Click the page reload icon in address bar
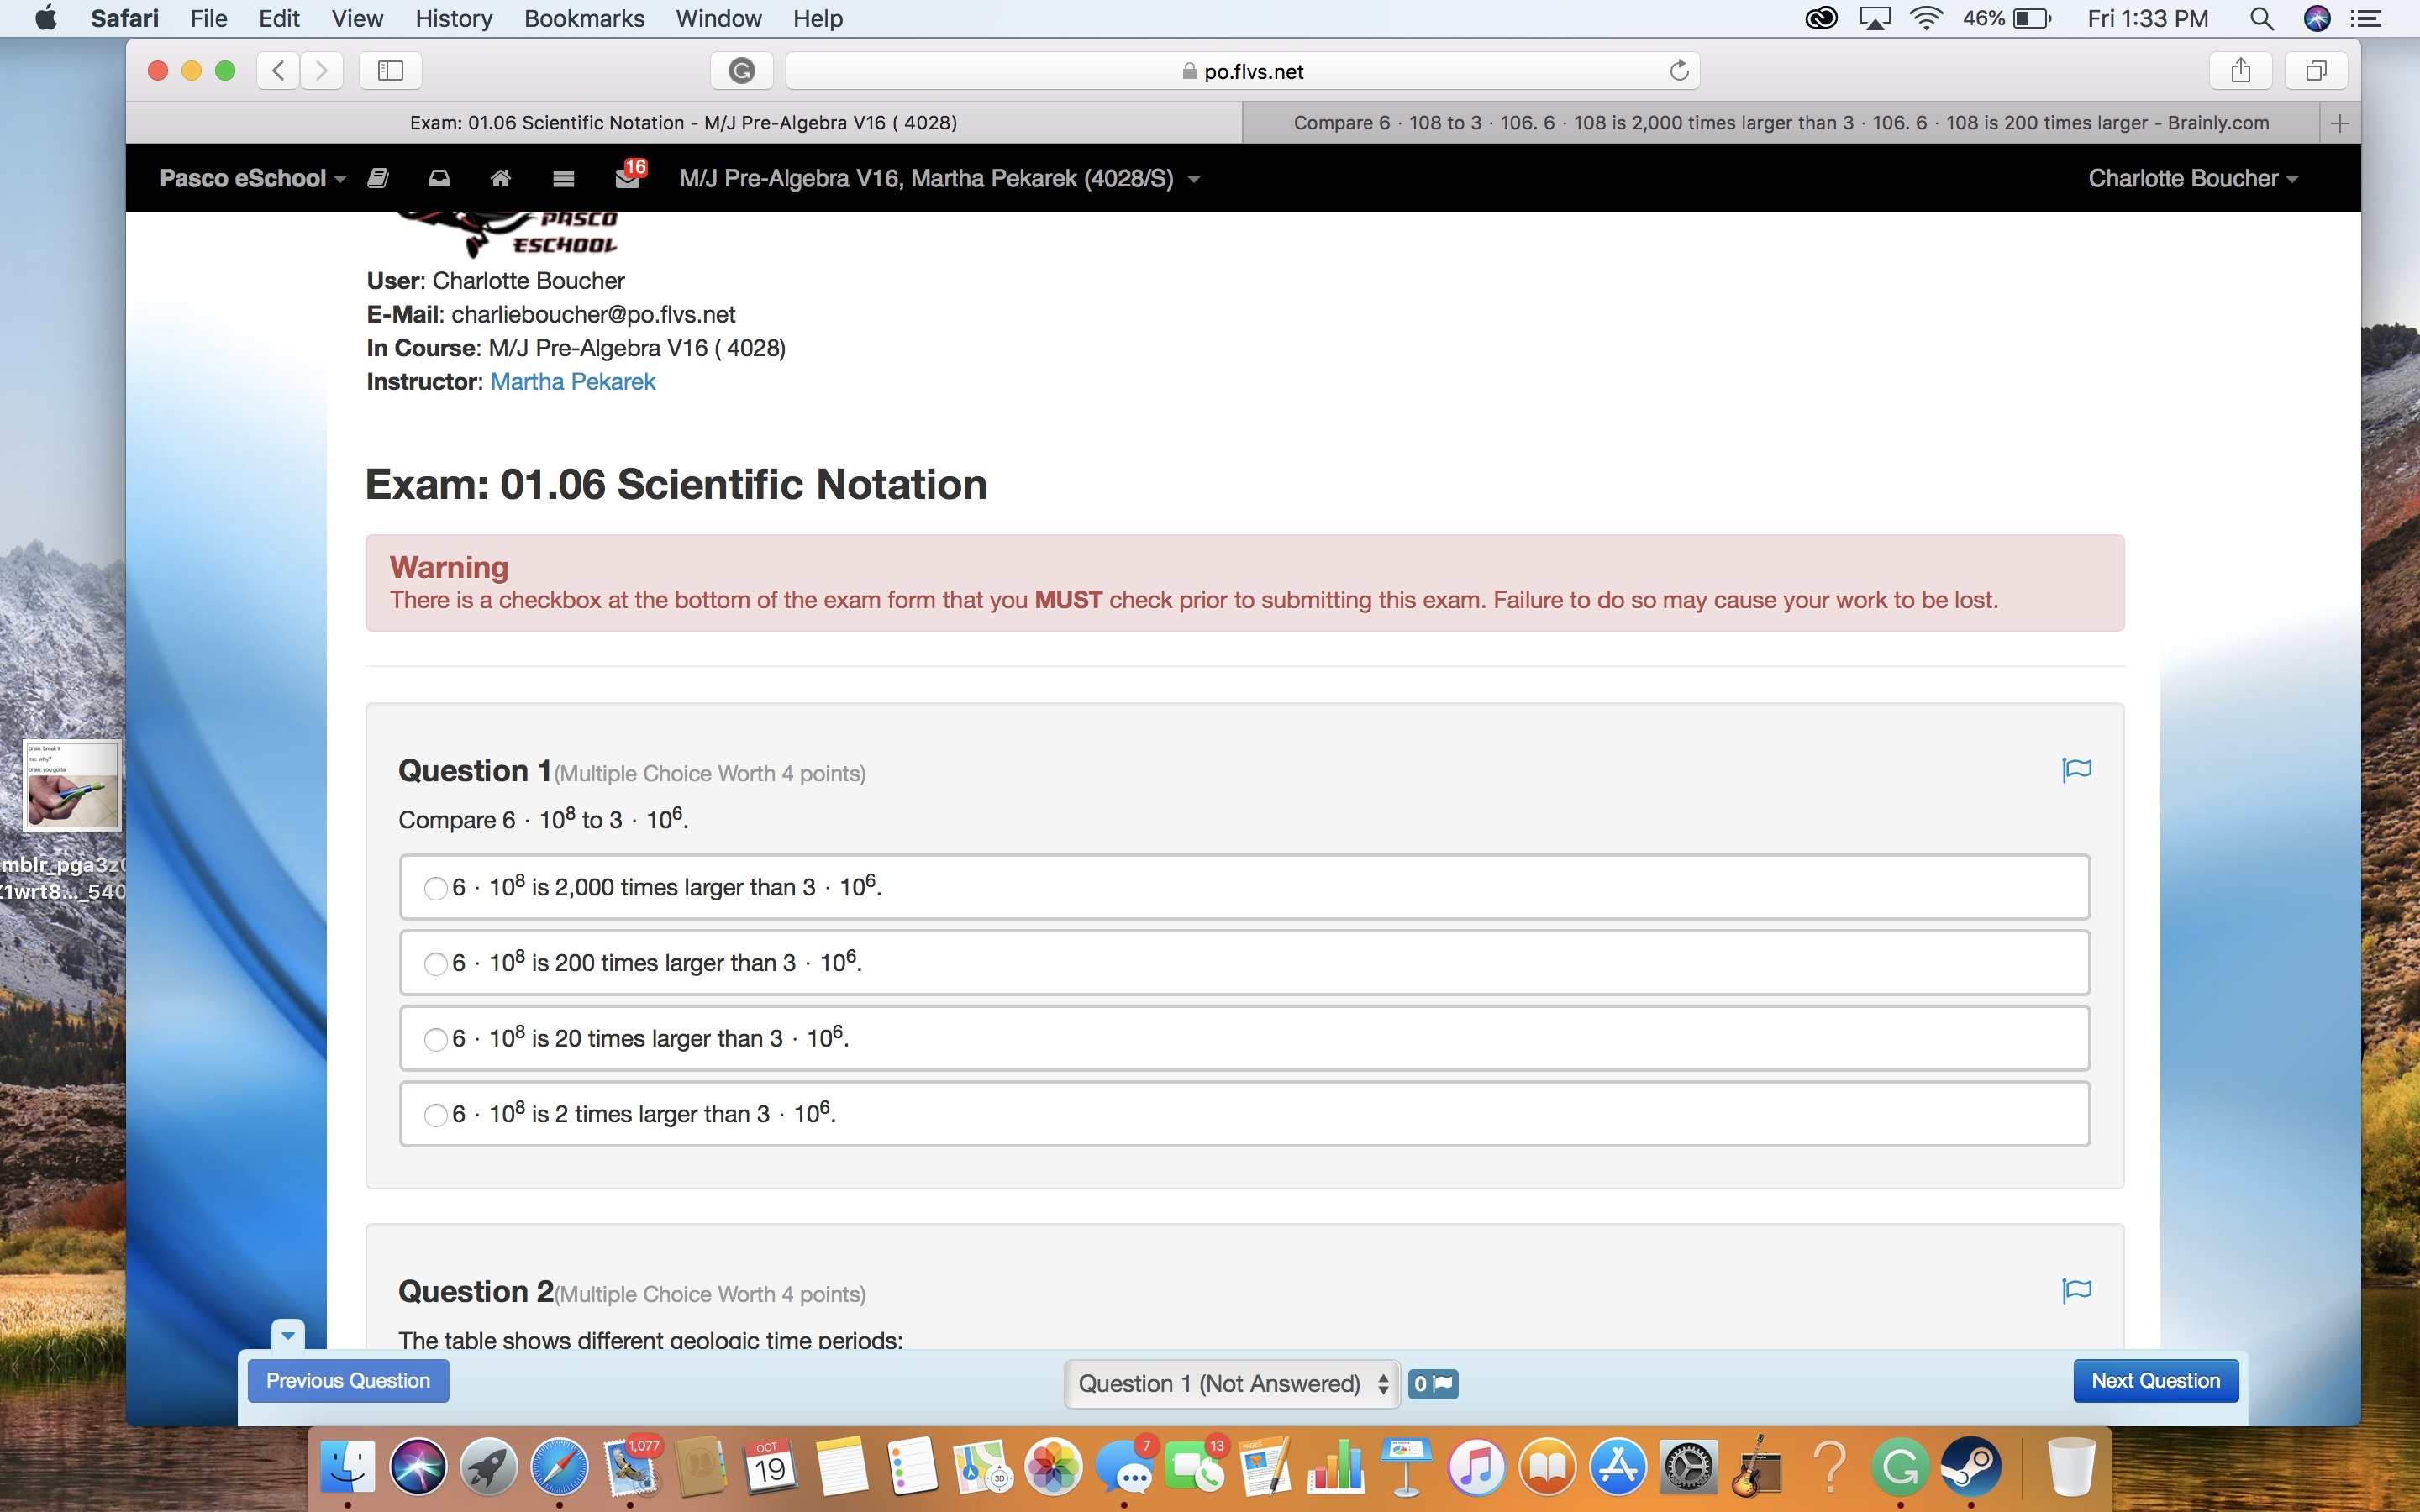2420x1512 pixels. [1679, 70]
